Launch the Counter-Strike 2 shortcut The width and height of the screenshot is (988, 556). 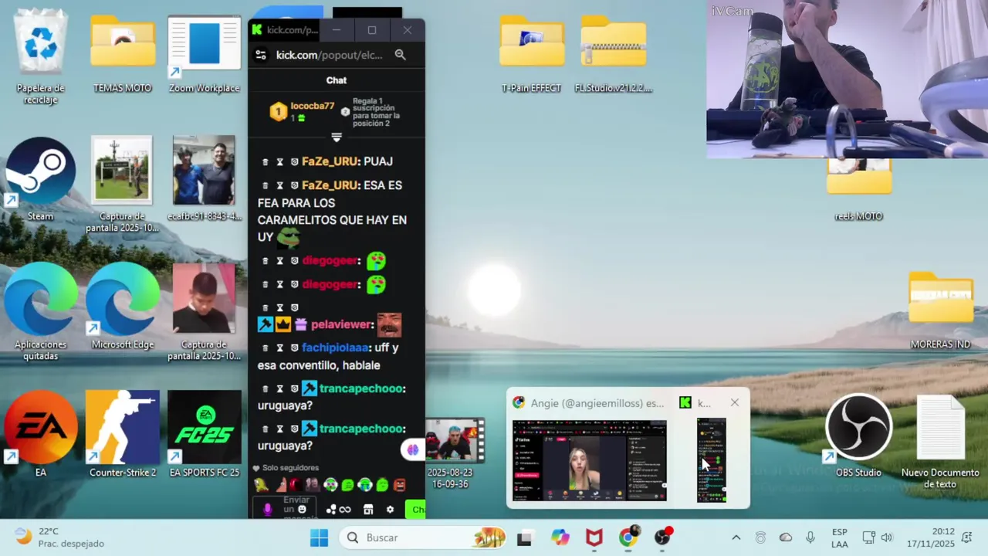pyautogui.click(x=123, y=434)
